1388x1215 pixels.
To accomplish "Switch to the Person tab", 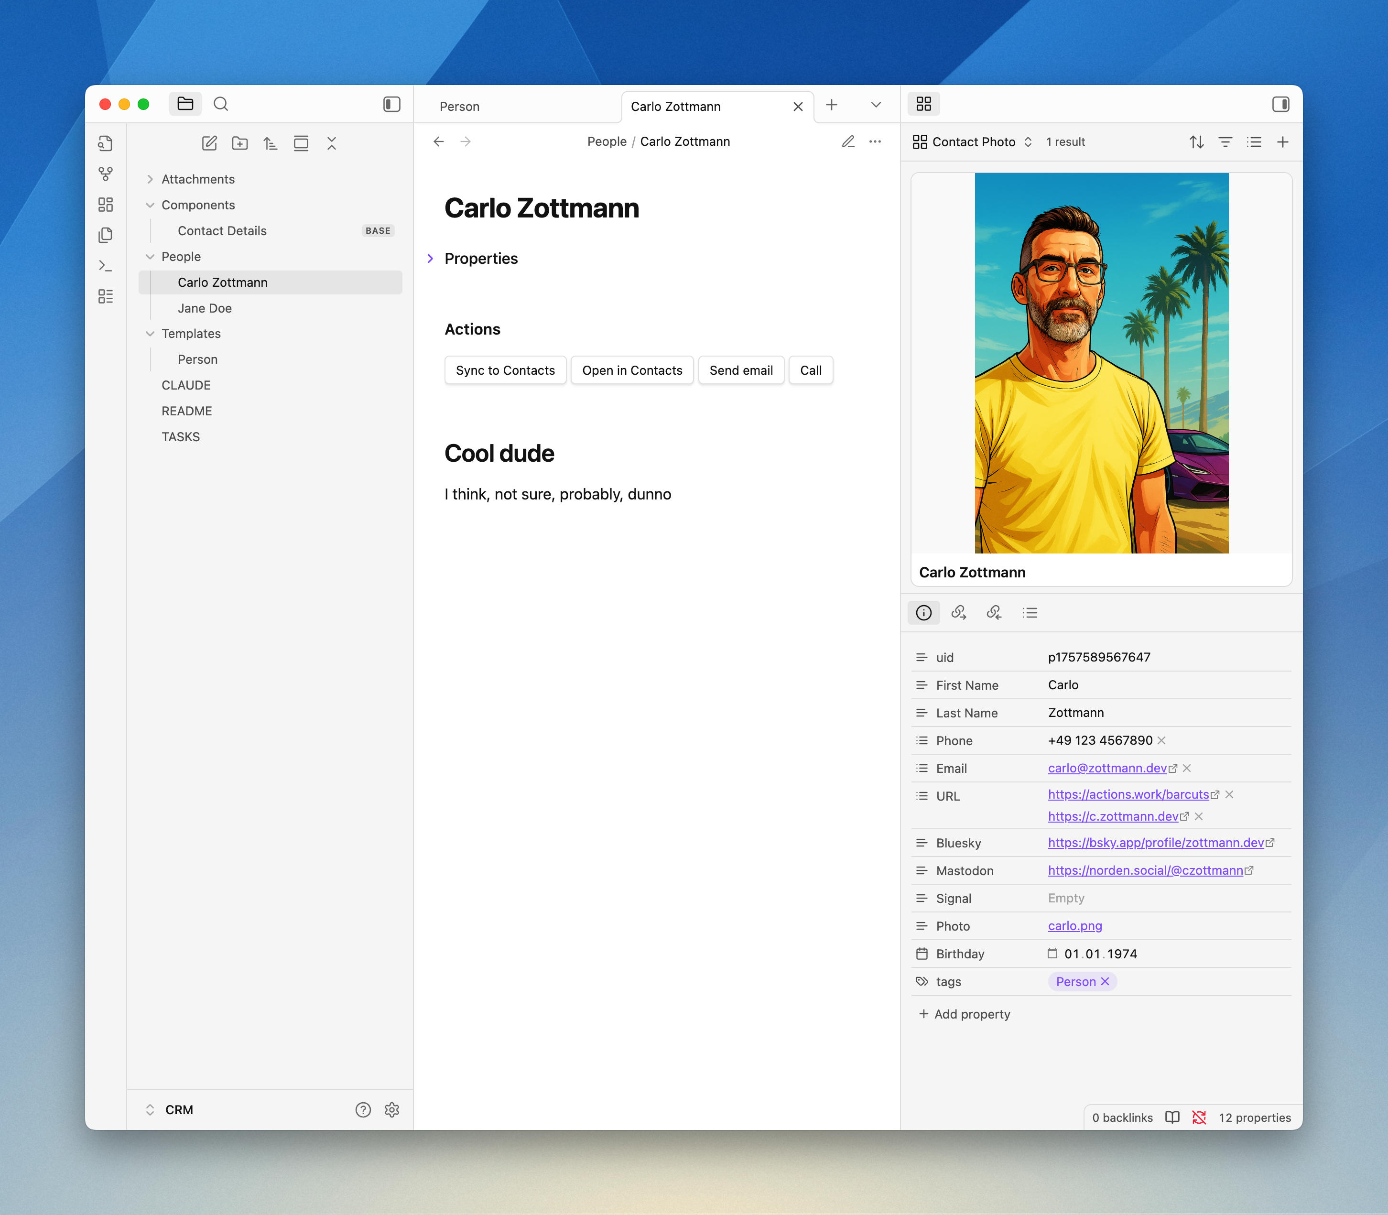I will (x=460, y=107).
